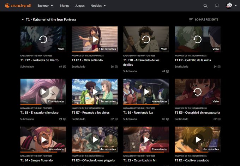Replay episode E9 Colmillo de la ruina
This screenshot has height=166, width=240.
coord(198,39)
